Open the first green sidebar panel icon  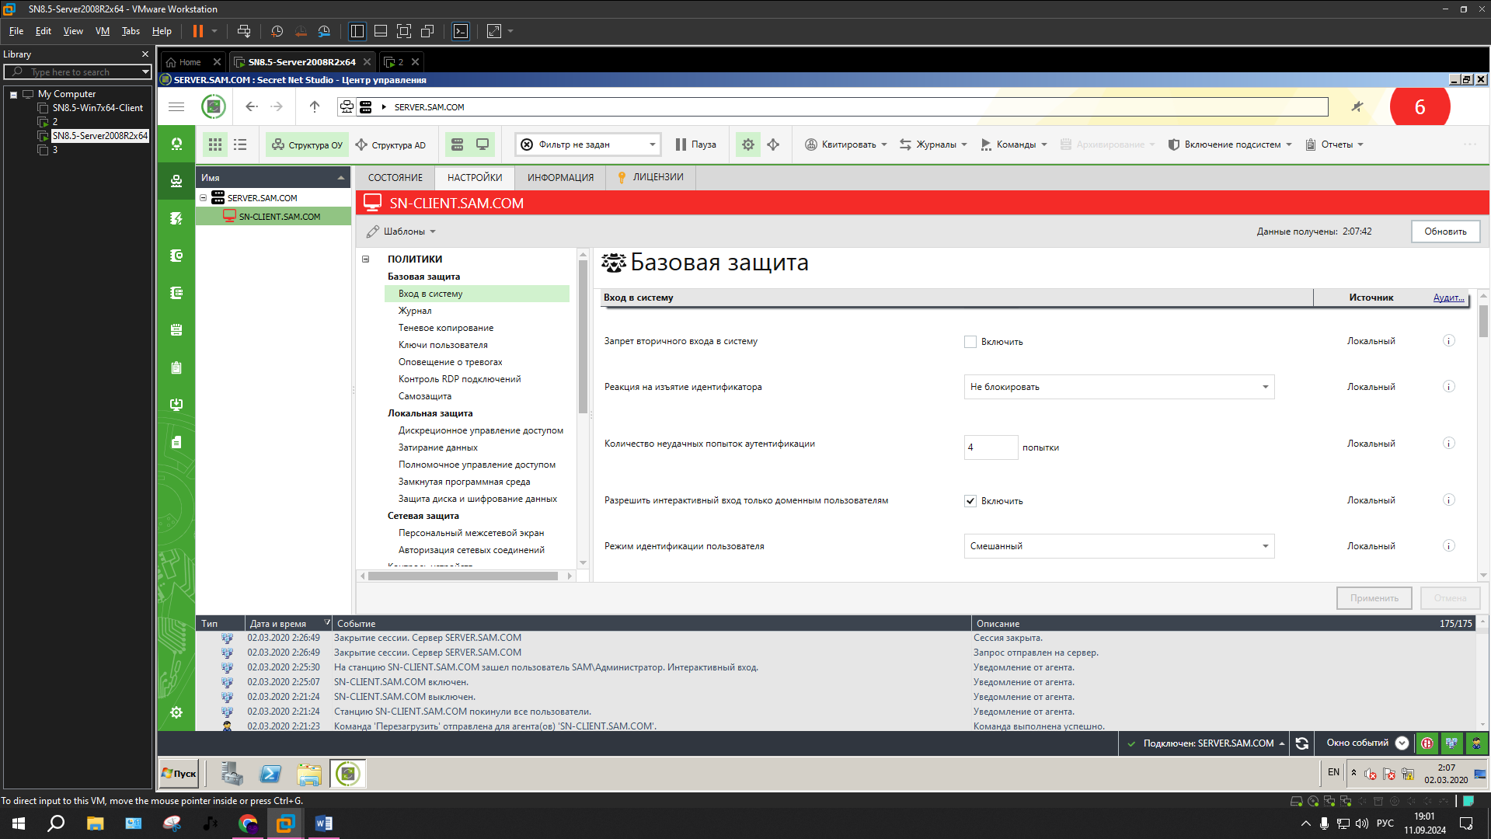[176, 144]
